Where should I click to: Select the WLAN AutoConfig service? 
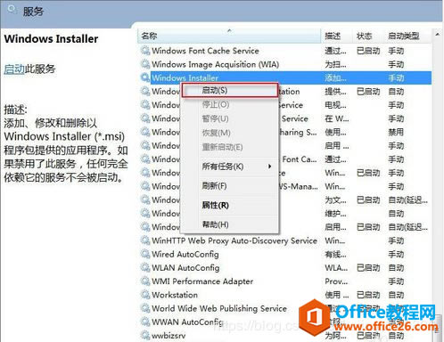185,268
